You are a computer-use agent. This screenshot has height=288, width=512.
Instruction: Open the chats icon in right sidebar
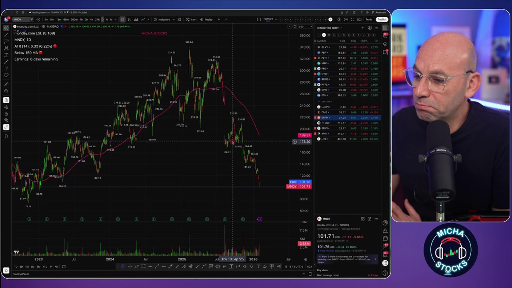point(385,52)
